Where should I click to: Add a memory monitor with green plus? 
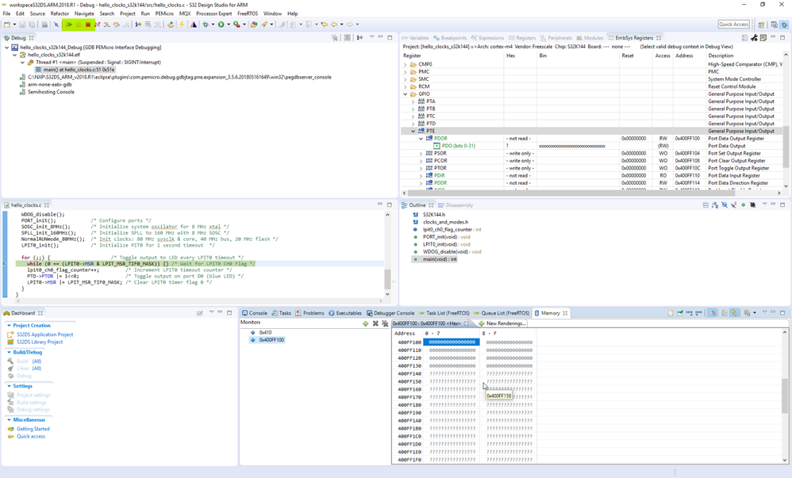(x=365, y=323)
